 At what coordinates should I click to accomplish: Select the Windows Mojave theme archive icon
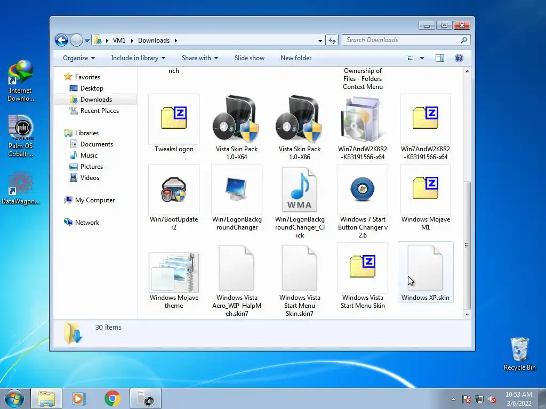point(174,272)
